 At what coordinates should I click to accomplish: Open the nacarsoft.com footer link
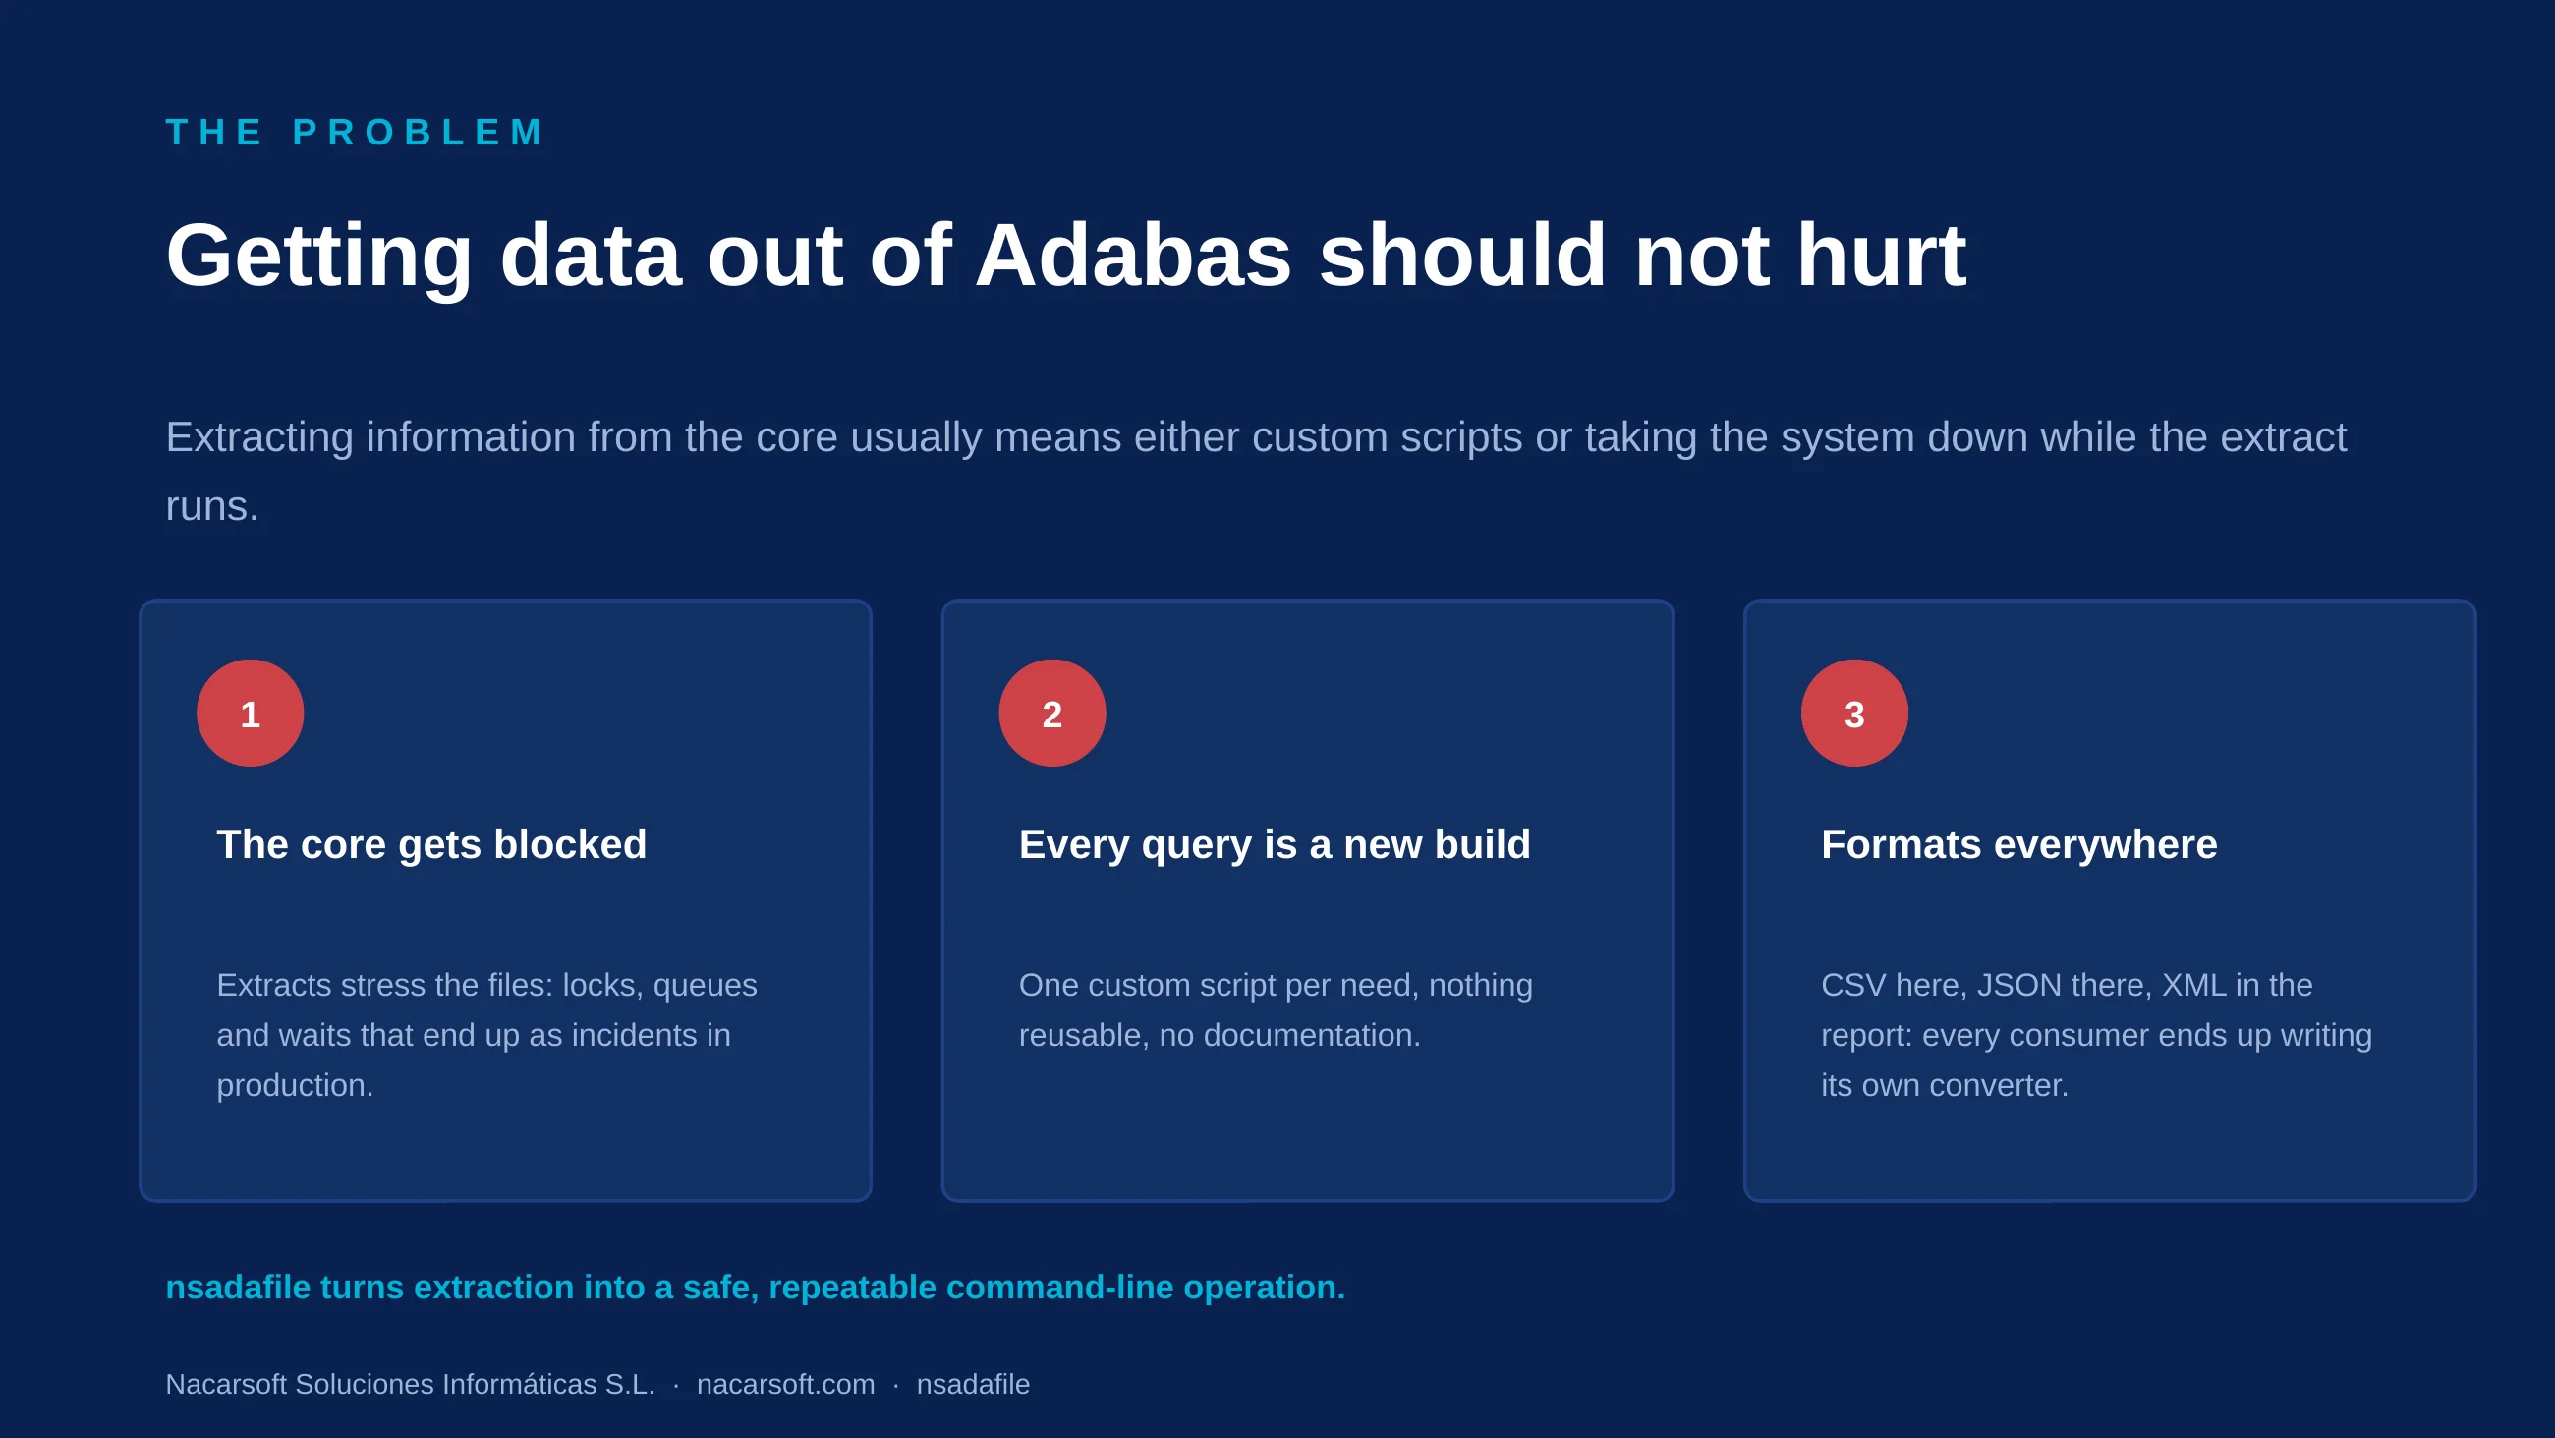(x=785, y=1383)
